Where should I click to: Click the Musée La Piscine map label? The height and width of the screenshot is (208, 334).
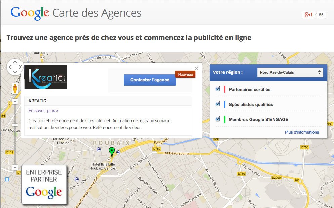click(62, 141)
